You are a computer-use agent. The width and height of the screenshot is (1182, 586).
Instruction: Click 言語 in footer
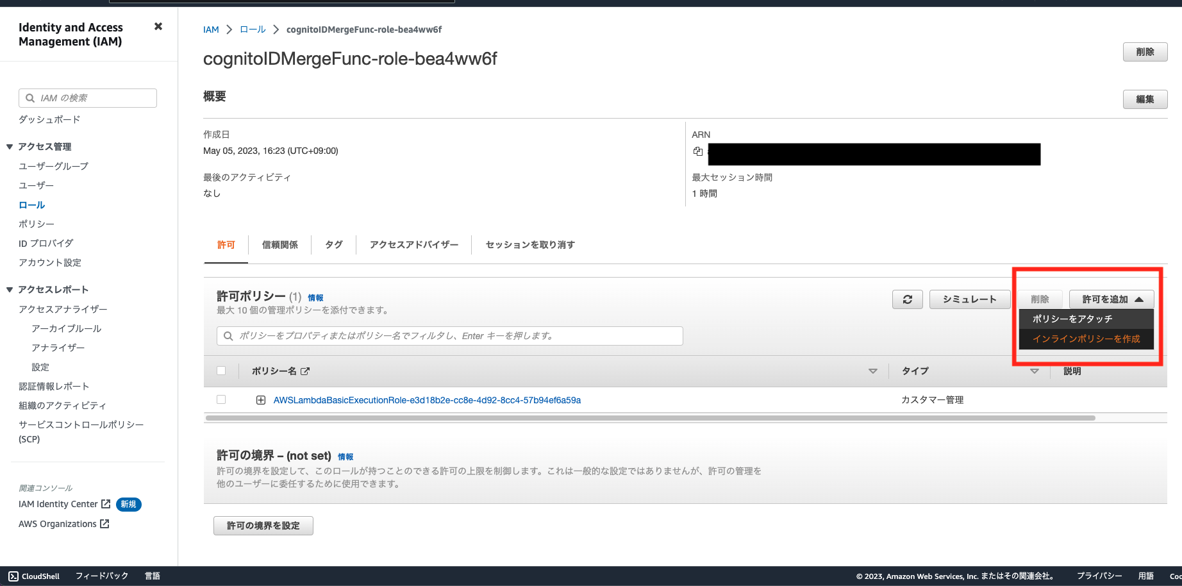coord(153,576)
